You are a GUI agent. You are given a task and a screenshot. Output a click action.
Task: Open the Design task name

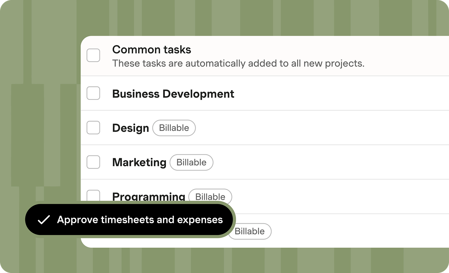click(130, 128)
